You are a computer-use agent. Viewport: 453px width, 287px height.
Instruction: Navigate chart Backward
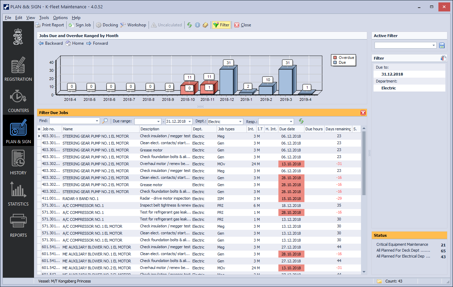51,43
